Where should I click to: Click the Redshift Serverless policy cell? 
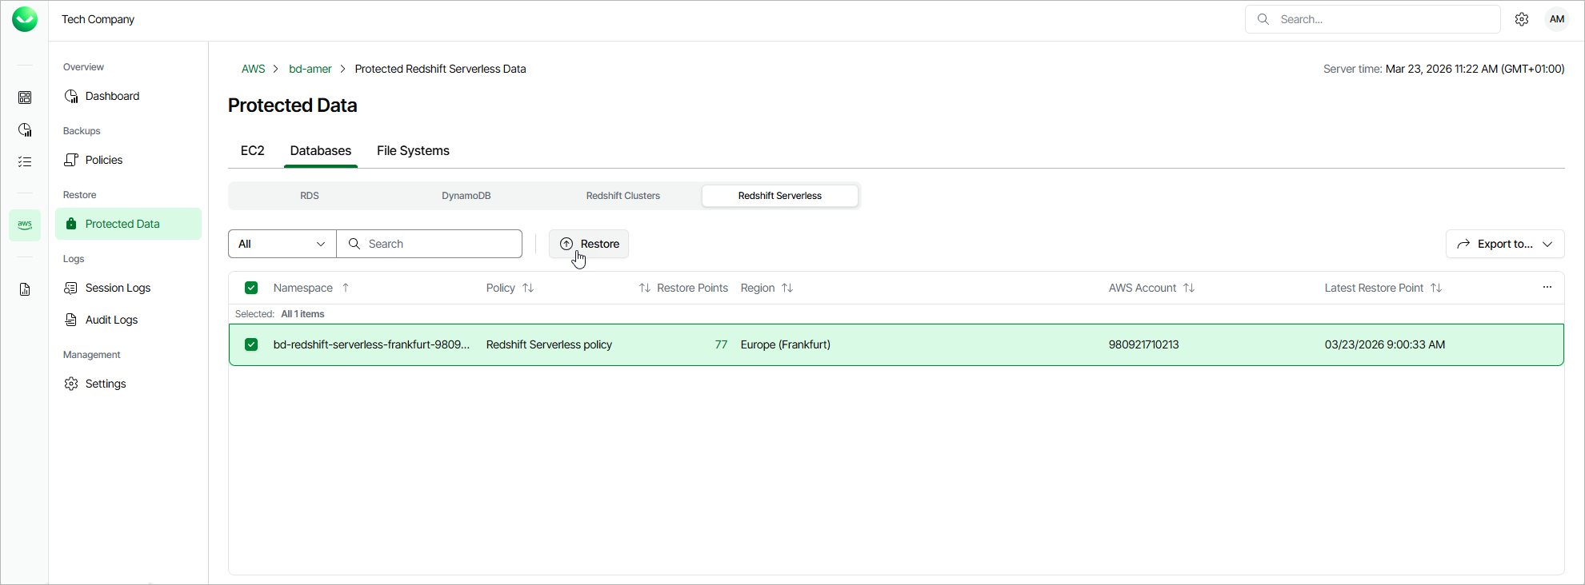click(549, 344)
